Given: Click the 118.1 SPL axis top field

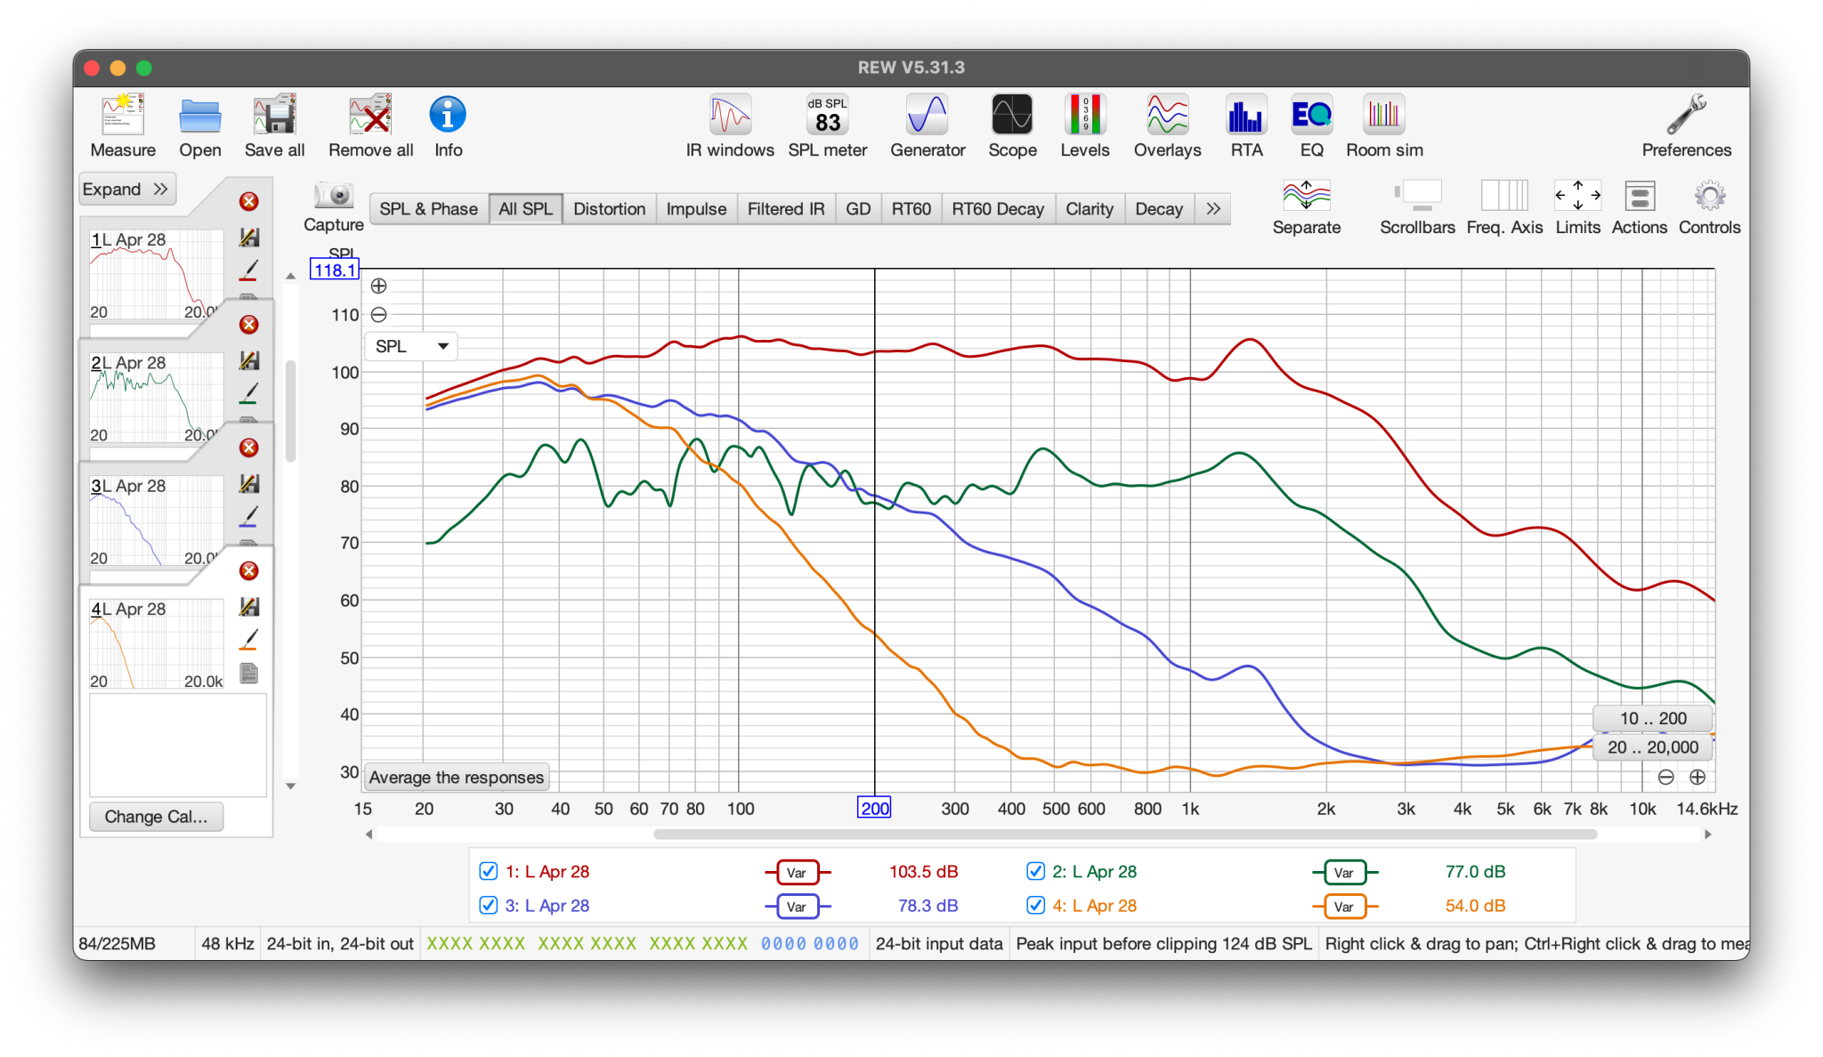Looking at the screenshot, I should 335,270.
